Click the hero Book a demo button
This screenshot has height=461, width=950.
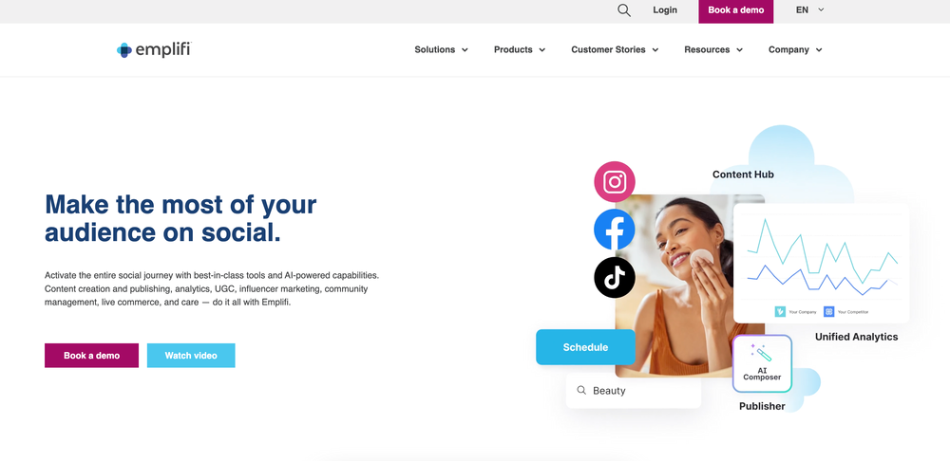point(91,356)
